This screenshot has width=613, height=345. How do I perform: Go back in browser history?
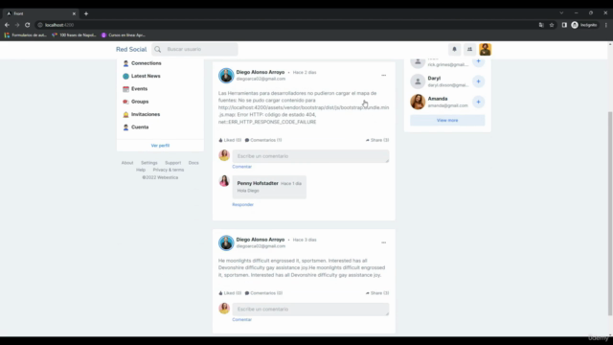coord(7,25)
